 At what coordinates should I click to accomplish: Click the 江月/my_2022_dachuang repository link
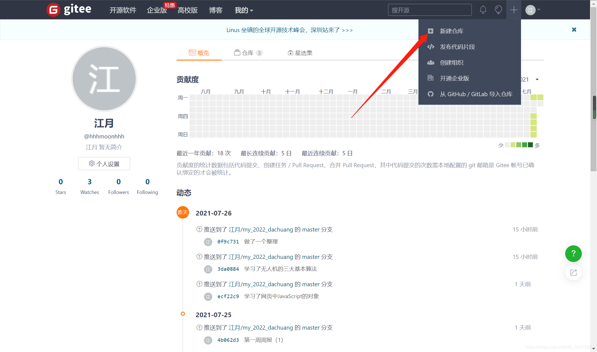(260, 229)
